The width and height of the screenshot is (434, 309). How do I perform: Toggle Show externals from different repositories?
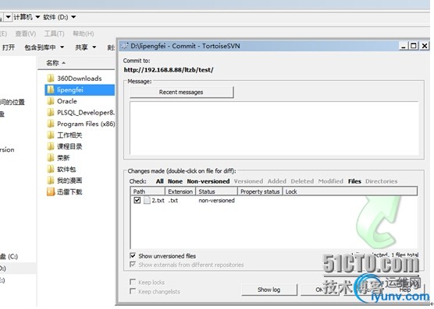133,265
